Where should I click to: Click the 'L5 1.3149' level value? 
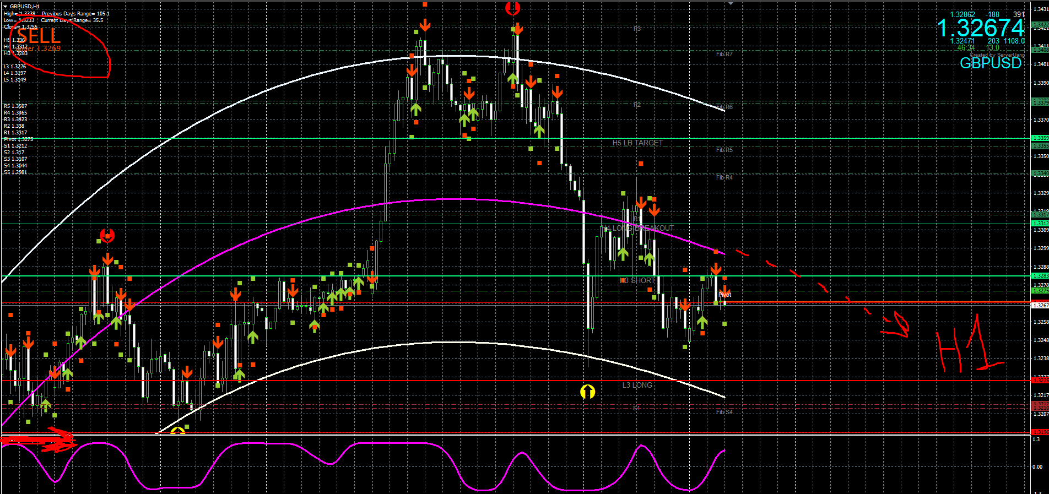click(15, 80)
